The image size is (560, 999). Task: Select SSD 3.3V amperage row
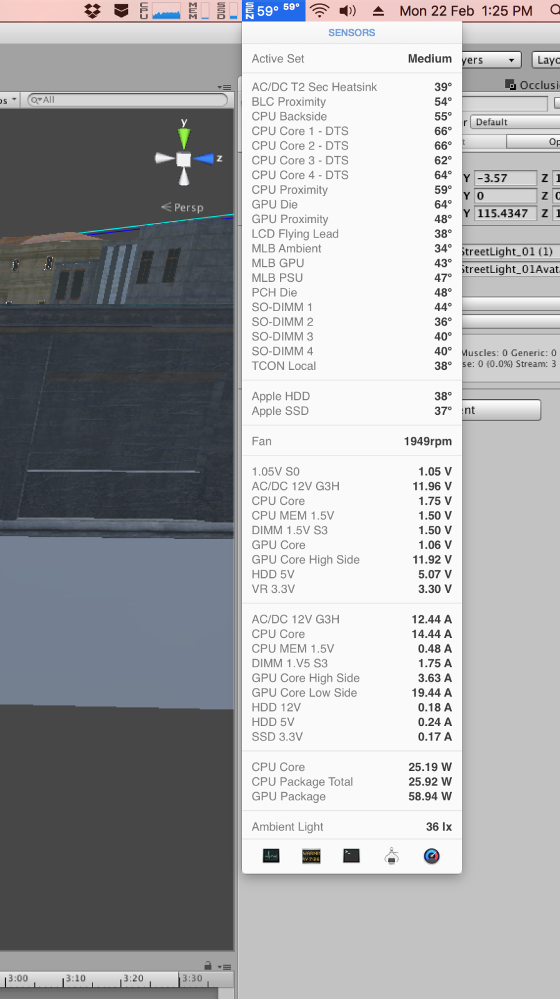(x=352, y=737)
